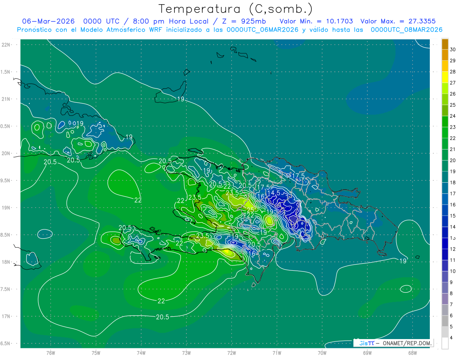463x358 pixels.
Task: Click yellow legend swatch between 27 and 28
Action: point(445,77)
